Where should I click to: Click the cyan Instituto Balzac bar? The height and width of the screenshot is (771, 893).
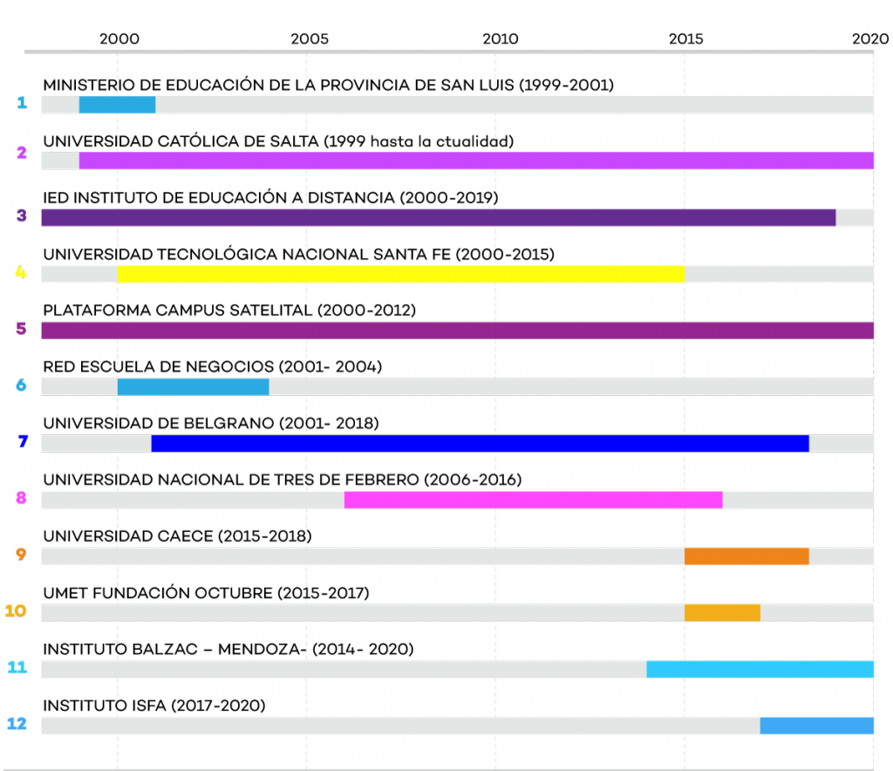[x=760, y=669]
